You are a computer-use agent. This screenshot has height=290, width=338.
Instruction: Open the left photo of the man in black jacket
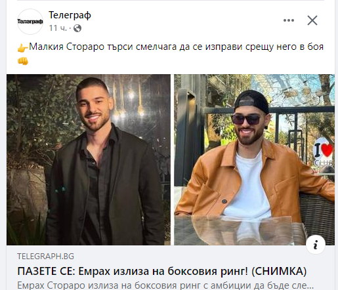tap(89, 159)
